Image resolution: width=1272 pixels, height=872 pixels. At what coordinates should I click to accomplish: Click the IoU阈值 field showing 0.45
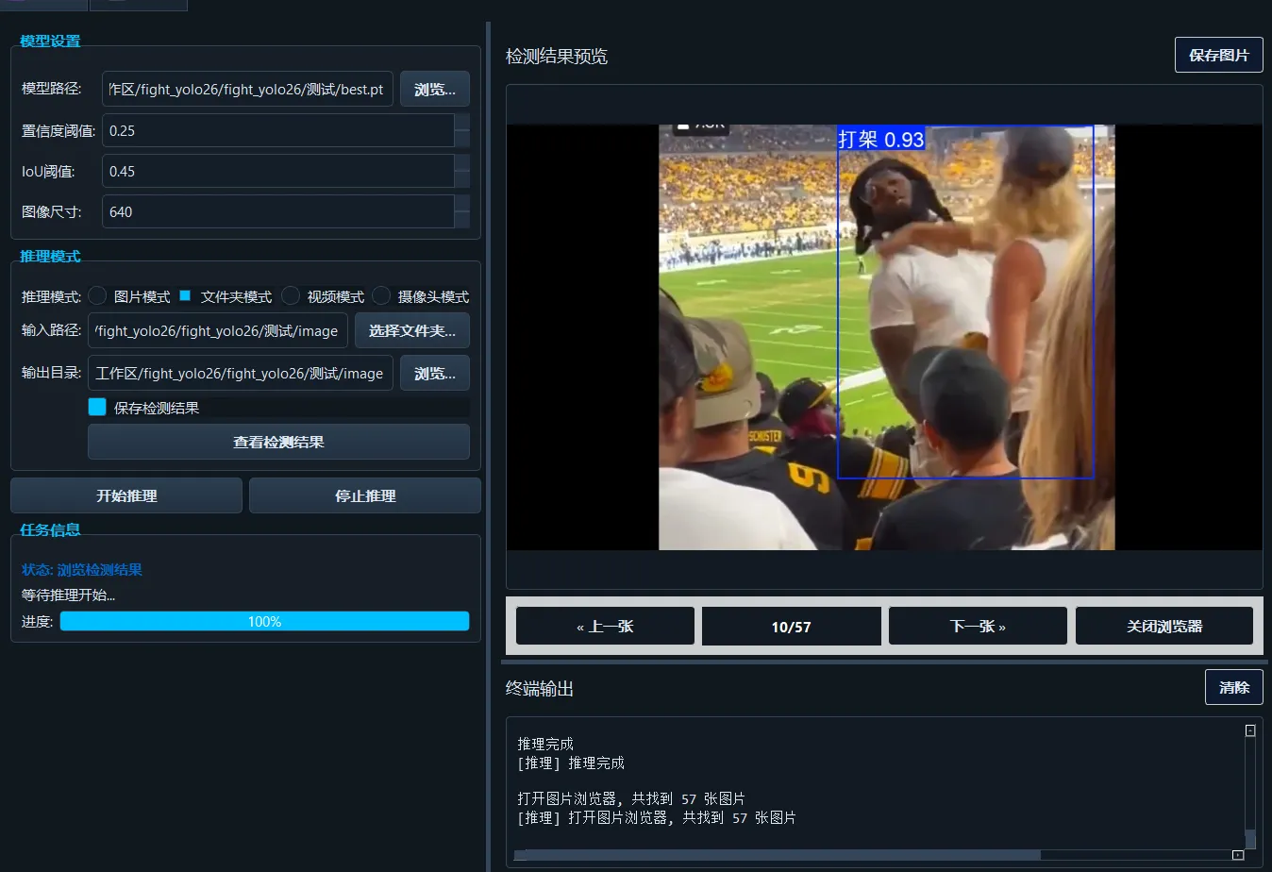click(x=277, y=171)
